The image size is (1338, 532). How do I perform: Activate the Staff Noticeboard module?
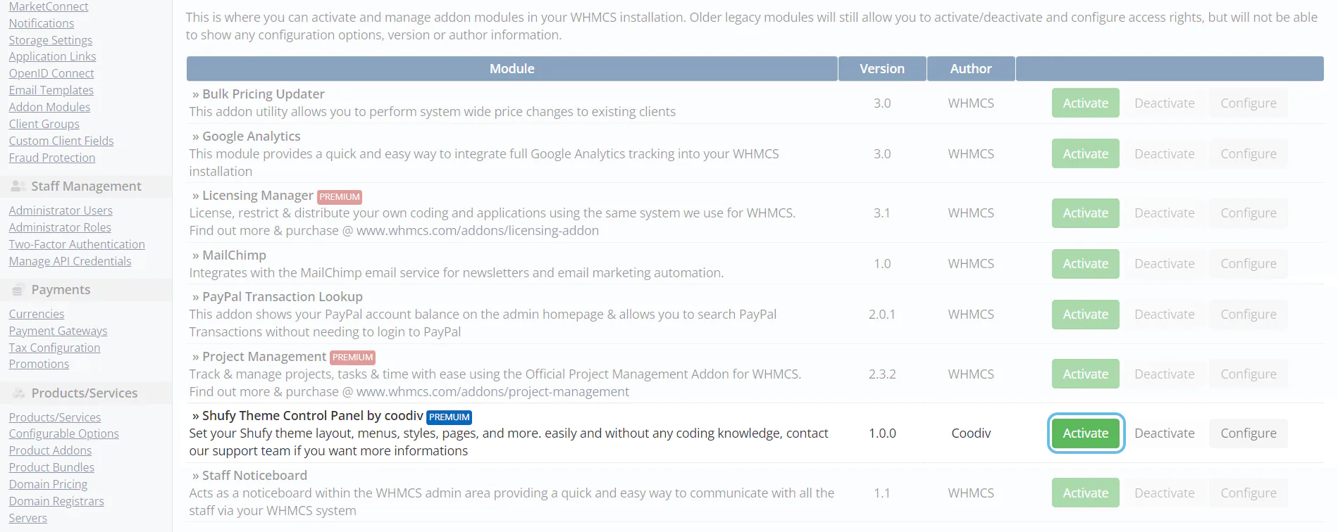(x=1085, y=493)
